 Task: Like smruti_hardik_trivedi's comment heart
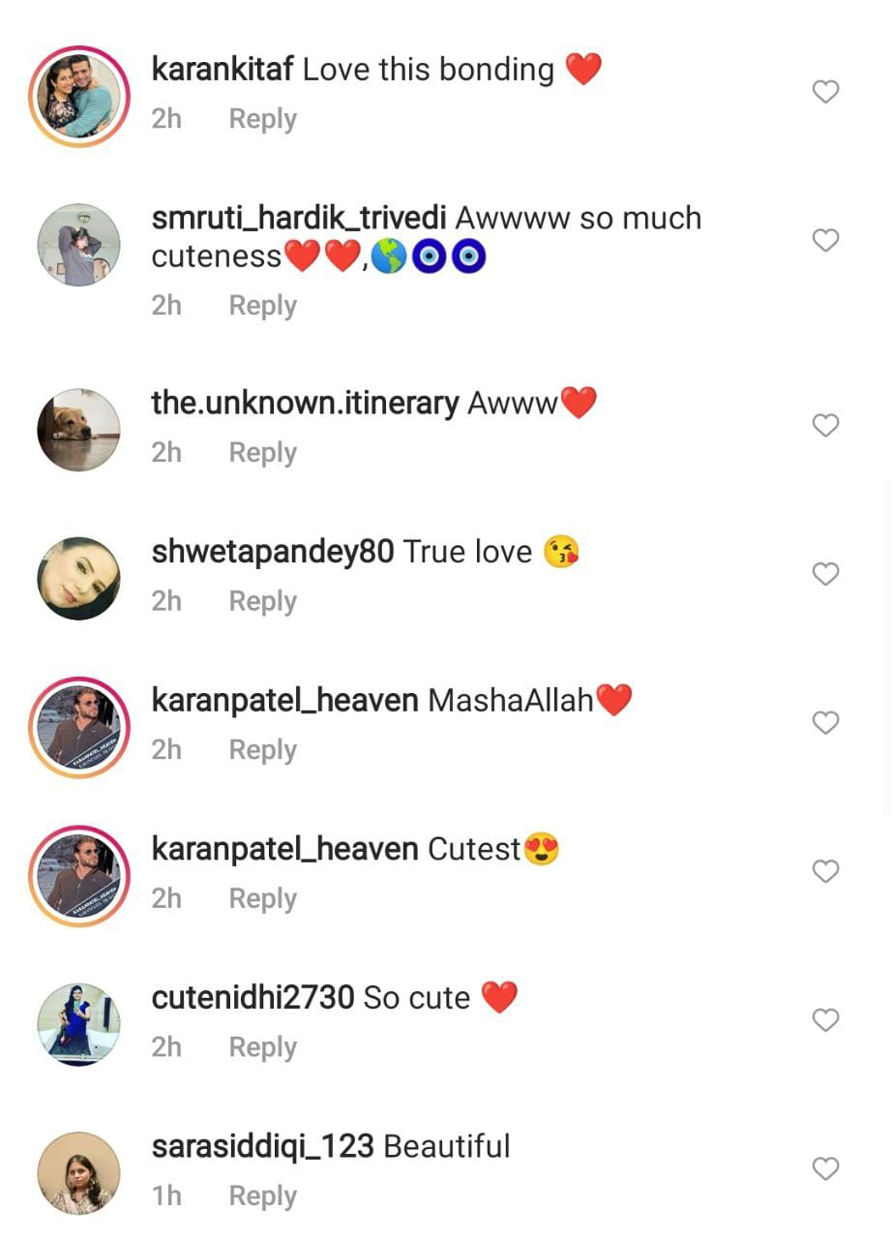click(x=825, y=240)
